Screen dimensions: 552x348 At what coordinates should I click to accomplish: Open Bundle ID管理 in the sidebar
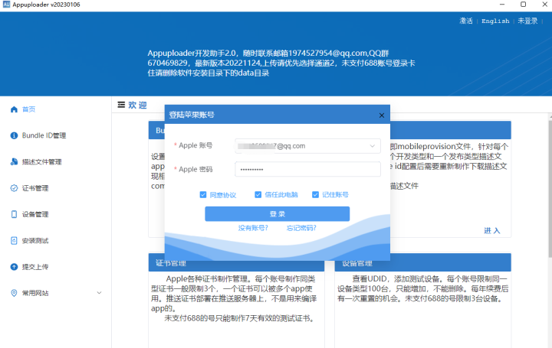(44, 135)
